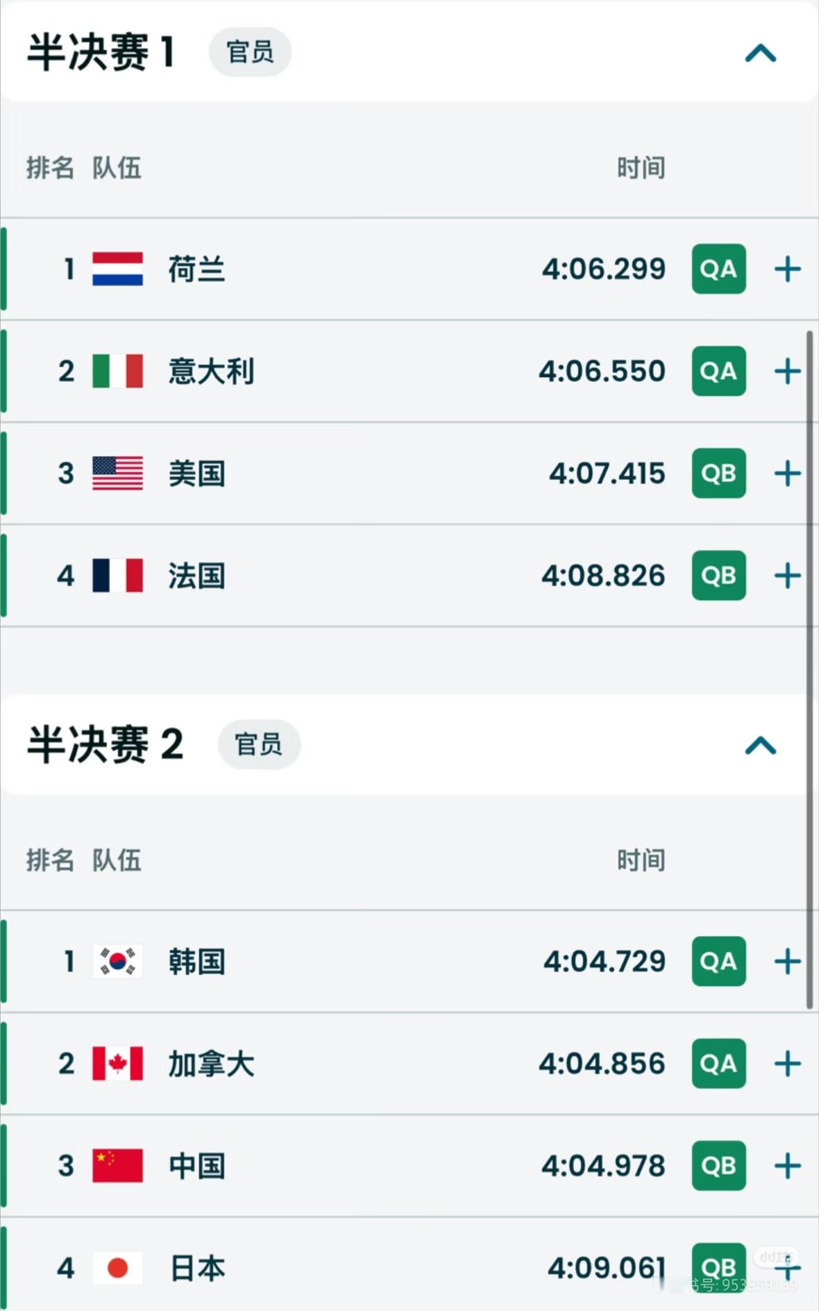Tap plus icon for 中国 row
The width and height of the screenshot is (819, 1311).
787,1166
